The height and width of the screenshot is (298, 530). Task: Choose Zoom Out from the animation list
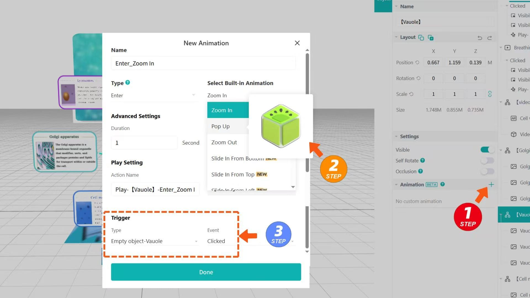click(224, 142)
